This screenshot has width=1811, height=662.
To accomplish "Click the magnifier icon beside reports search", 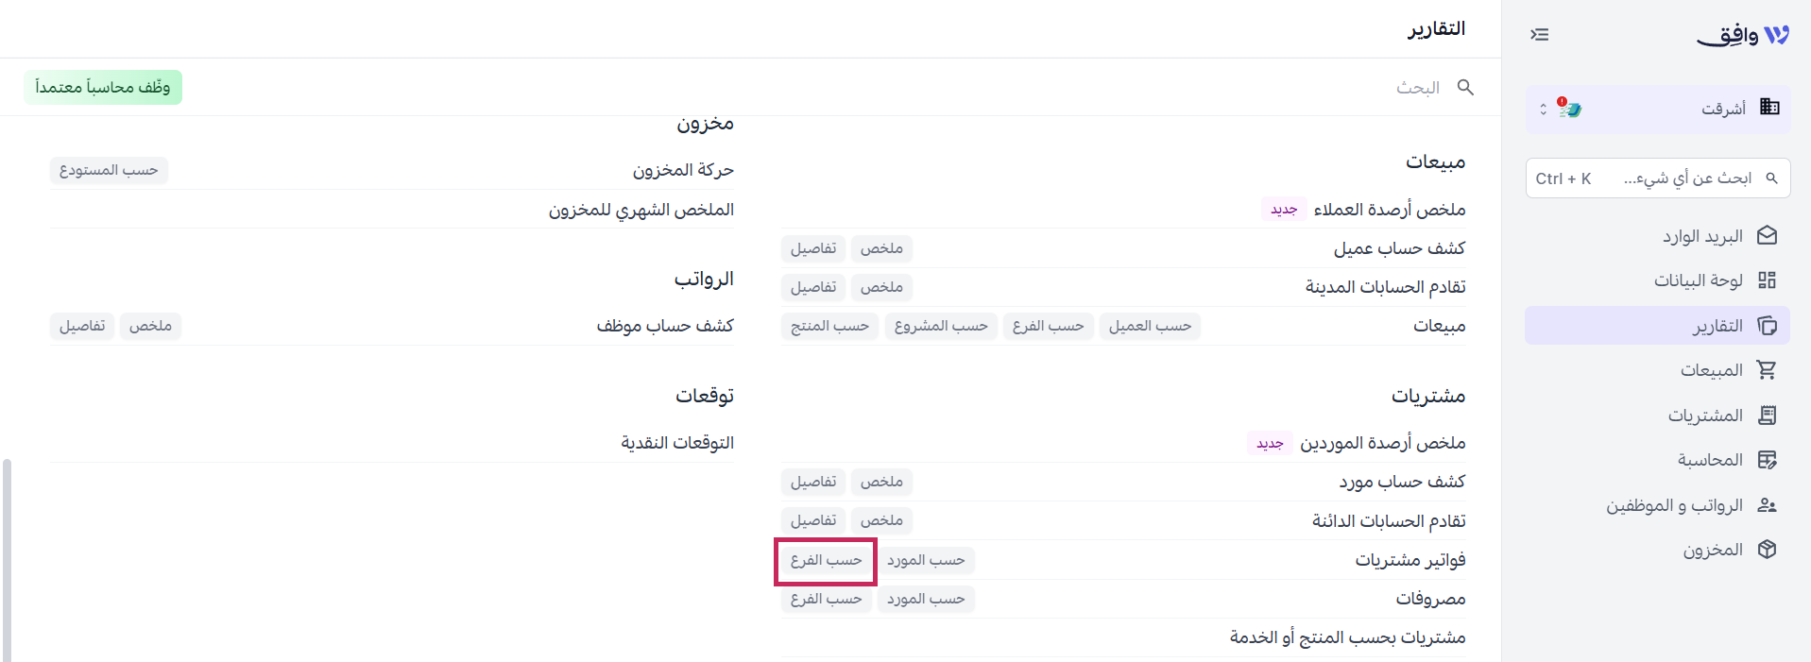I will tap(1465, 87).
